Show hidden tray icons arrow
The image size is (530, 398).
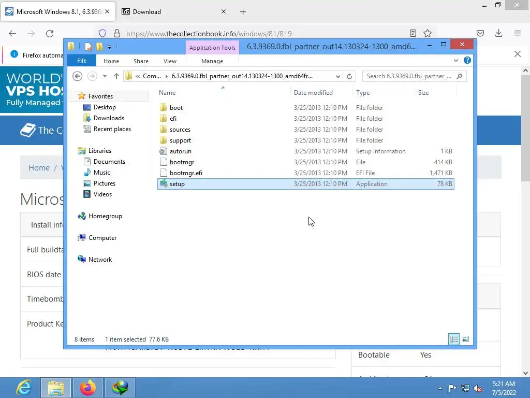(440, 388)
